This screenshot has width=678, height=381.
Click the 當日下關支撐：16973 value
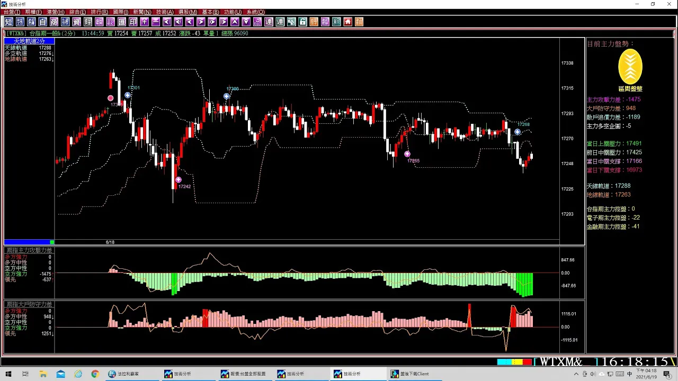[x=614, y=170]
